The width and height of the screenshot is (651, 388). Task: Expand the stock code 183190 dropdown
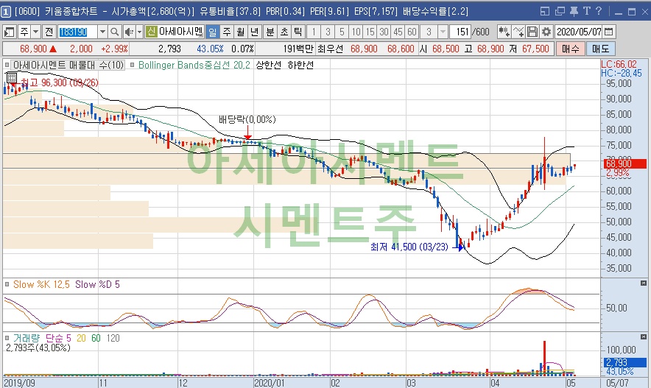click(102, 32)
